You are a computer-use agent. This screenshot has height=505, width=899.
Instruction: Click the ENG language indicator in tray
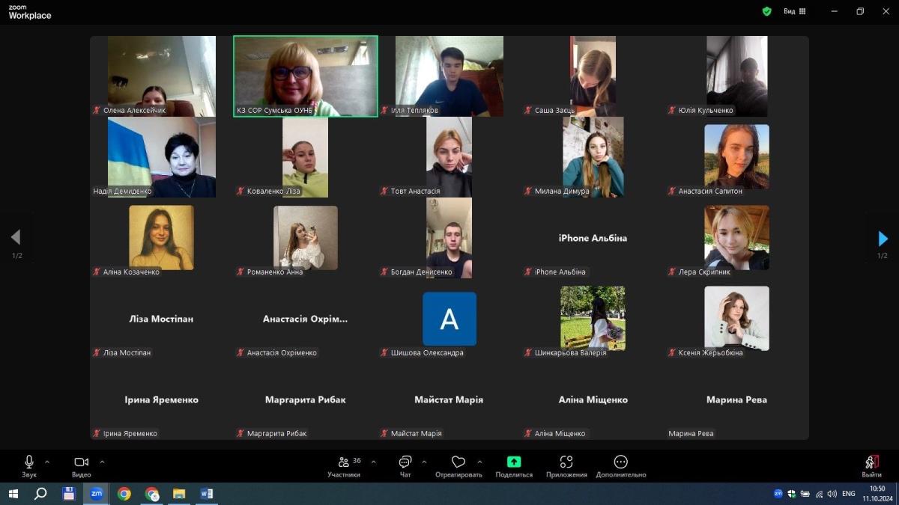(849, 494)
